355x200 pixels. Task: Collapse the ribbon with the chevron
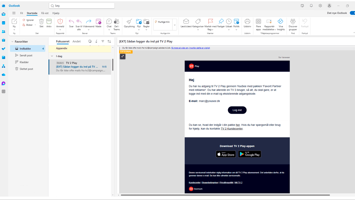coord(354,33)
